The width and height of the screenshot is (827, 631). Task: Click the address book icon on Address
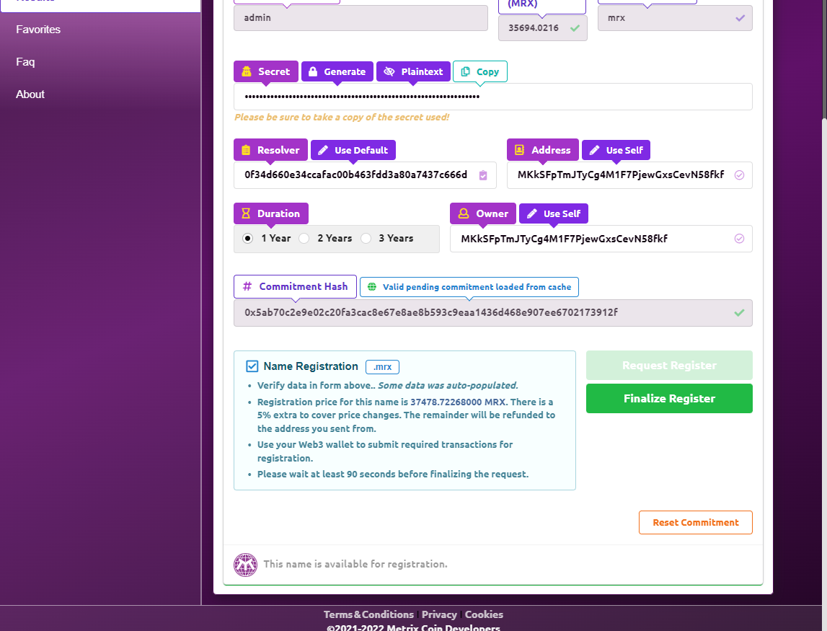(520, 151)
